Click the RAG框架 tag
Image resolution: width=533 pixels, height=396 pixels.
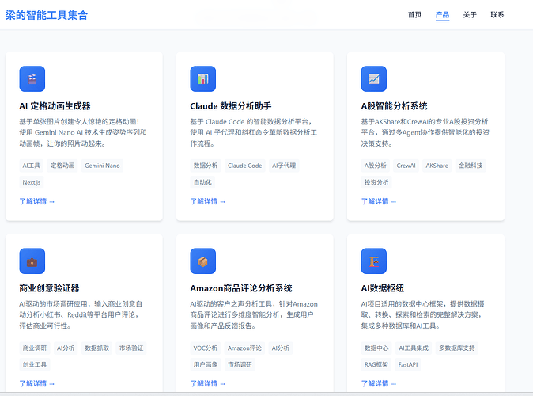click(376, 364)
